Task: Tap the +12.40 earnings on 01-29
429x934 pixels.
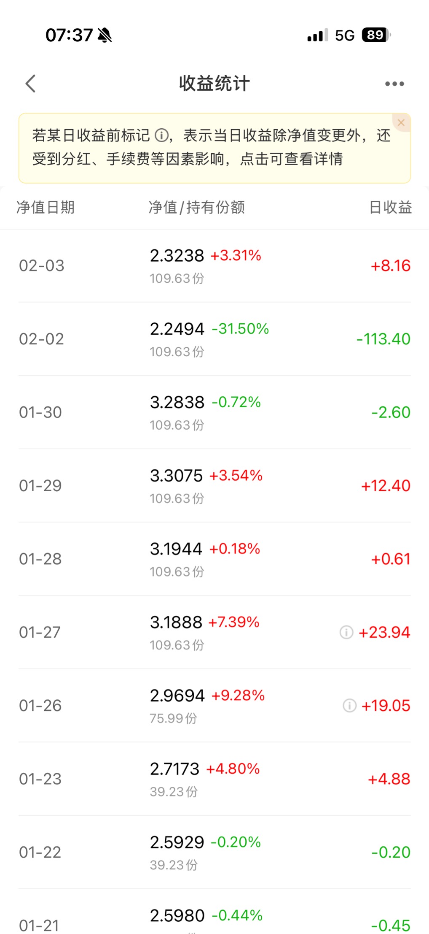Action: 386,486
